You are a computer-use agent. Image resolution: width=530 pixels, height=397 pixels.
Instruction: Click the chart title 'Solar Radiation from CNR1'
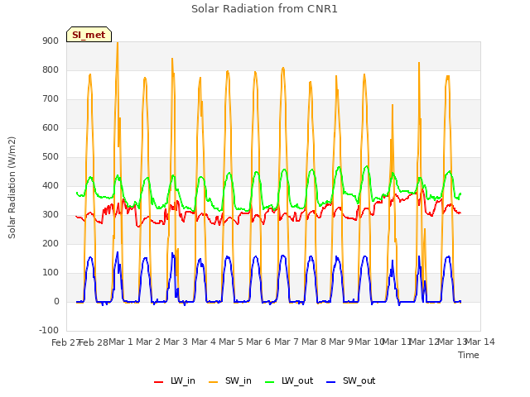pyautogui.click(x=264, y=9)
